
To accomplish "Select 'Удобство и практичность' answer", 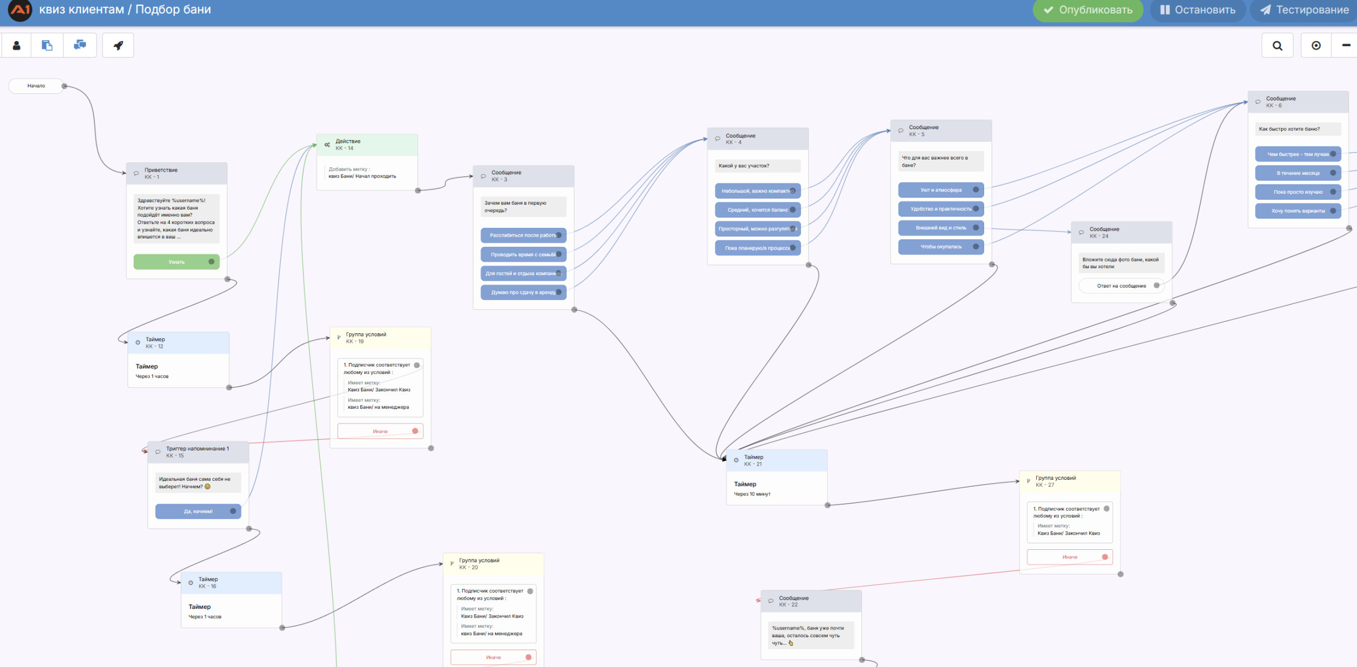I will click(941, 209).
